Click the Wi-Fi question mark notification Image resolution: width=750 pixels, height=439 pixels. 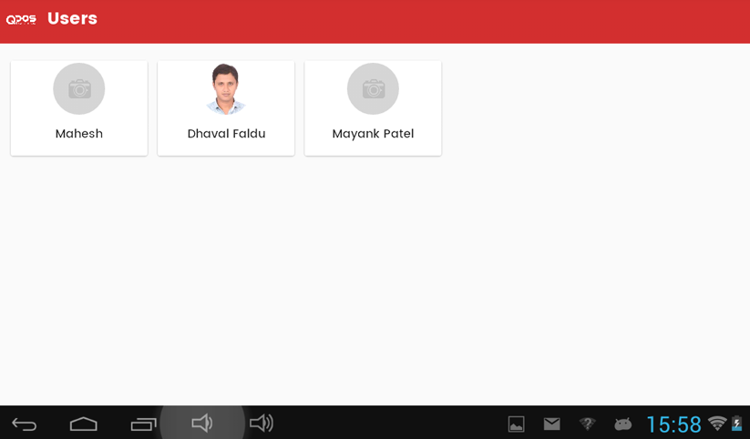tap(588, 424)
